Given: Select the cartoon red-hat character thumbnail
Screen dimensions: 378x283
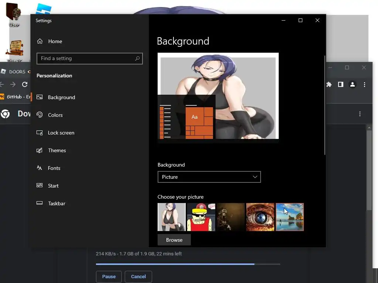Looking at the screenshot, I should pyautogui.click(x=201, y=217).
